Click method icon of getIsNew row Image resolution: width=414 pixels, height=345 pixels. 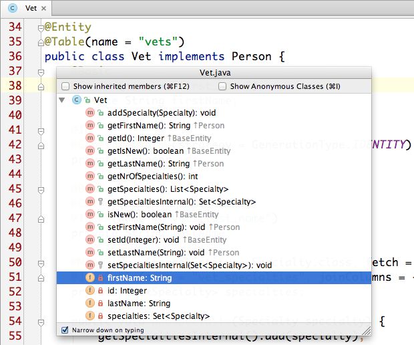click(90, 150)
